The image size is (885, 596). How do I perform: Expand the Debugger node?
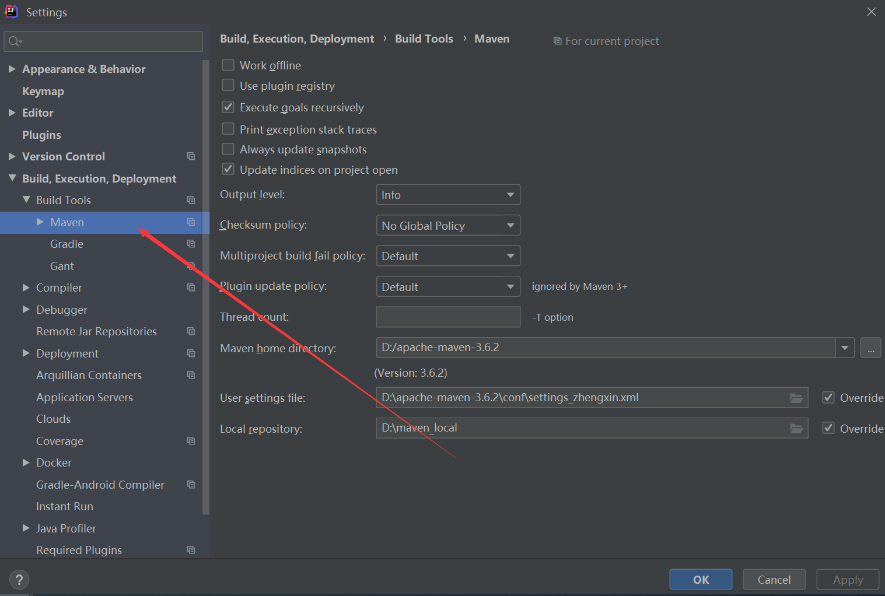[x=26, y=309]
